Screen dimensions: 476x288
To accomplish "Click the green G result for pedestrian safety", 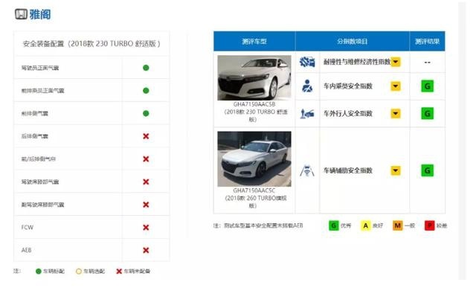I will pyautogui.click(x=427, y=114).
